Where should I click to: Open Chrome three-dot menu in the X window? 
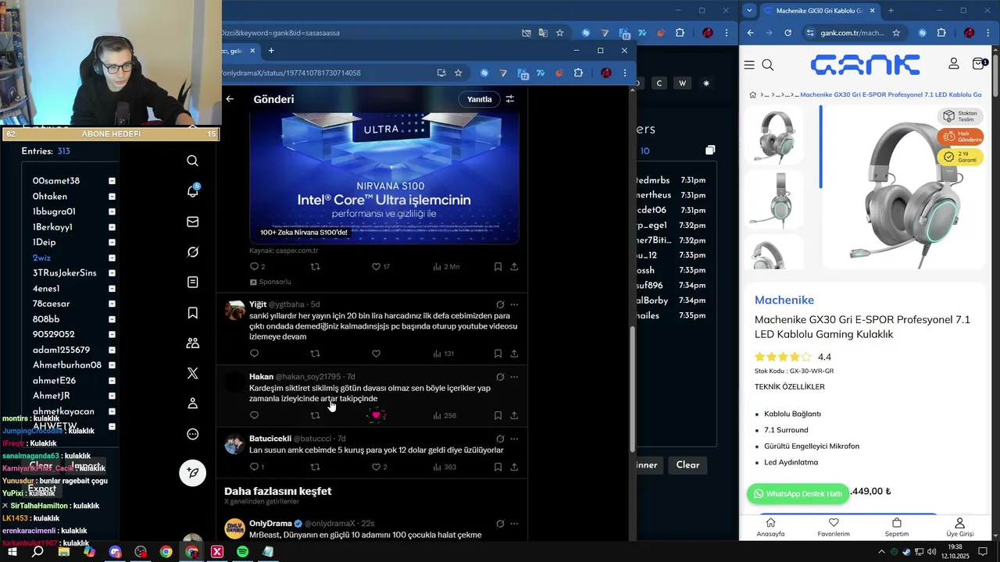[624, 73]
